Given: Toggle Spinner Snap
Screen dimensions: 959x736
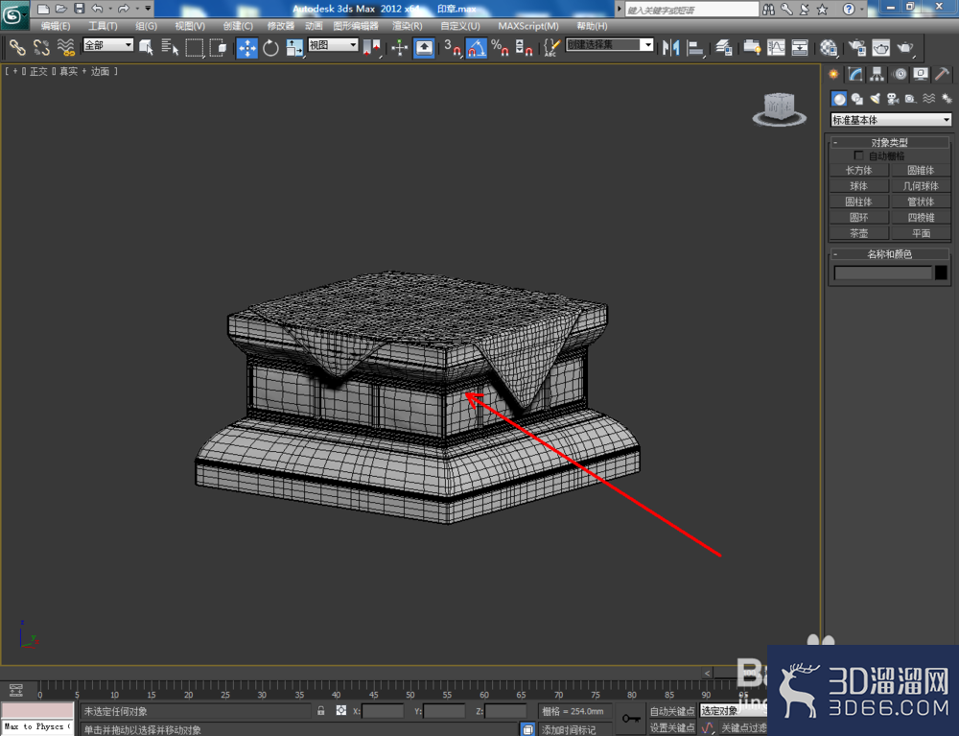Looking at the screenshot, I should [x=524, y=48].
